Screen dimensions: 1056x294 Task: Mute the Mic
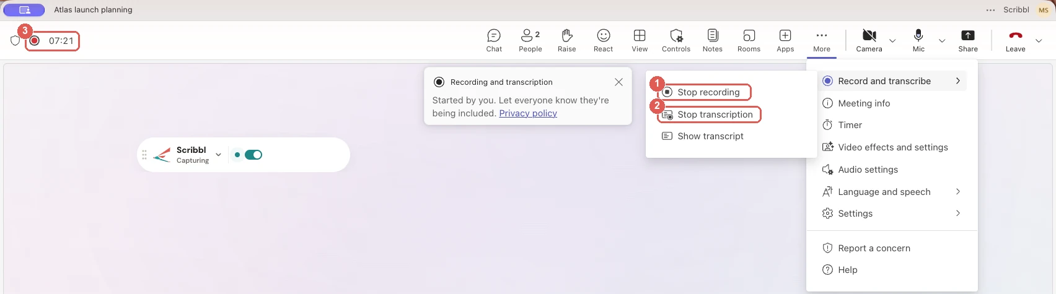click(x=918, y=40)
